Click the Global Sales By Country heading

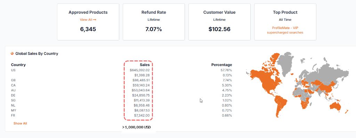click(37, 54)
